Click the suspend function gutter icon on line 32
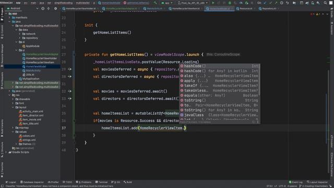 click(69, 91)
